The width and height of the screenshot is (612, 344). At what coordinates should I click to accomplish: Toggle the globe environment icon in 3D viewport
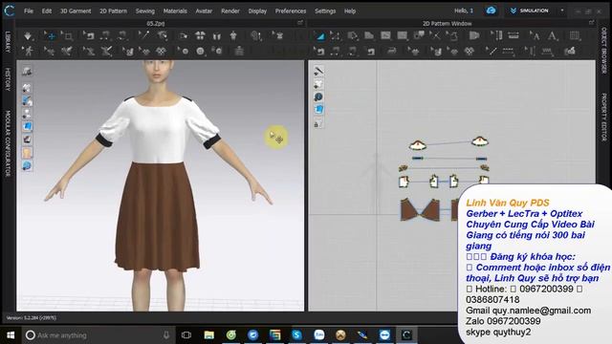point(27,165)
